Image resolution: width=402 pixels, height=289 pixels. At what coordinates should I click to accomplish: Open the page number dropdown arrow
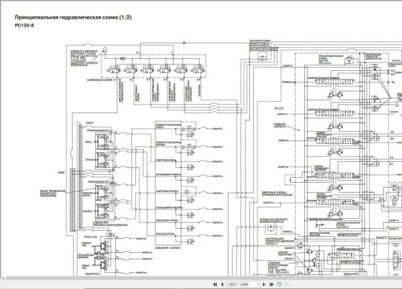(258, 284)
